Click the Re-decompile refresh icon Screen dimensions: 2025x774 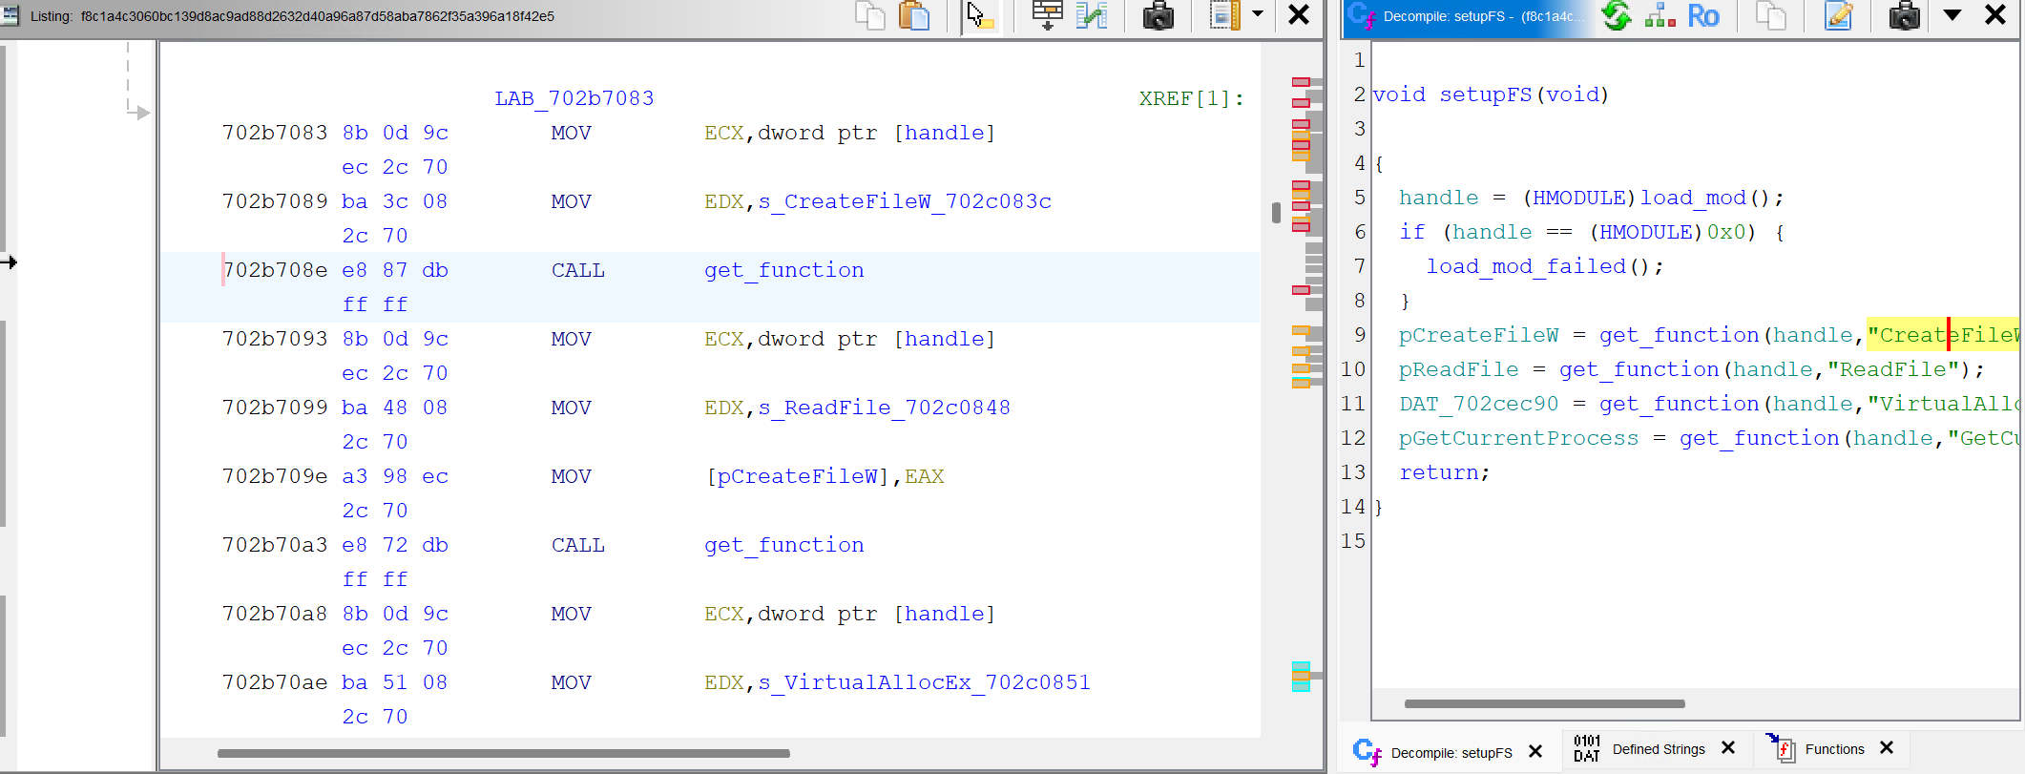(x=1616, y=15)
